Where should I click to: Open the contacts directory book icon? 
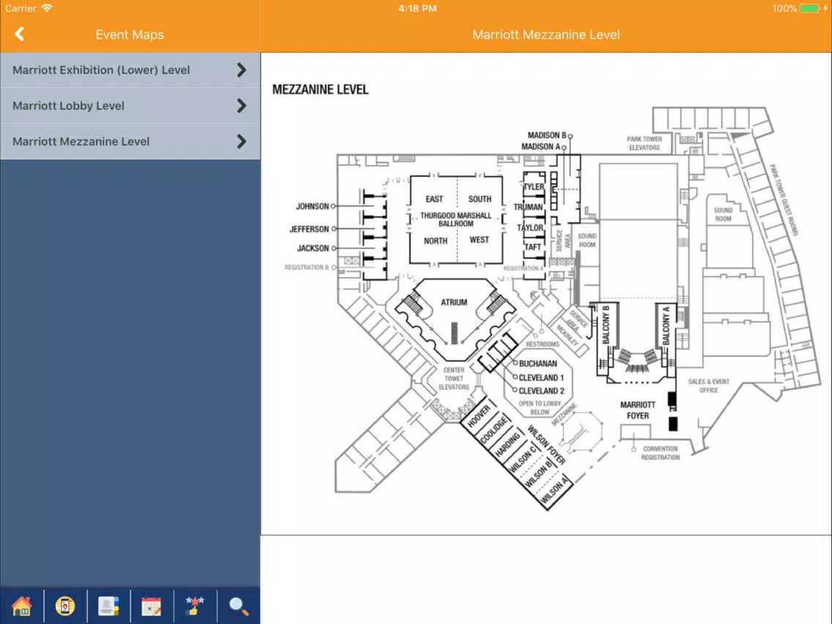point(108,606)
